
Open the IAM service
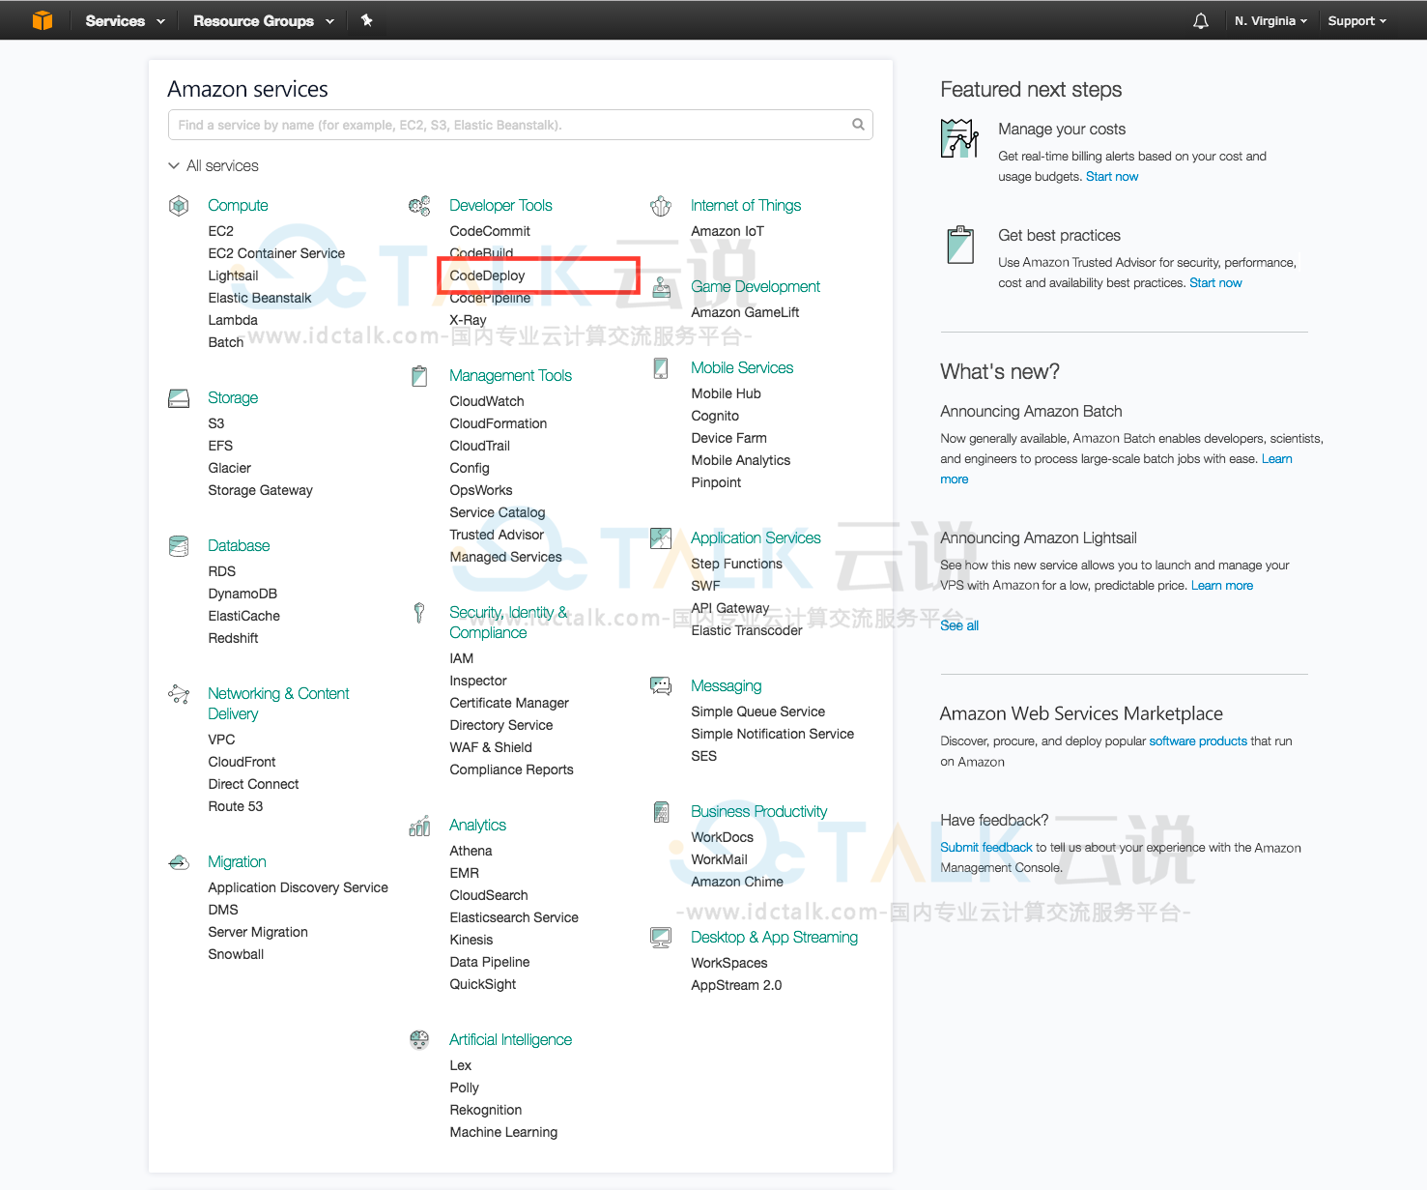tap(462, 658)
